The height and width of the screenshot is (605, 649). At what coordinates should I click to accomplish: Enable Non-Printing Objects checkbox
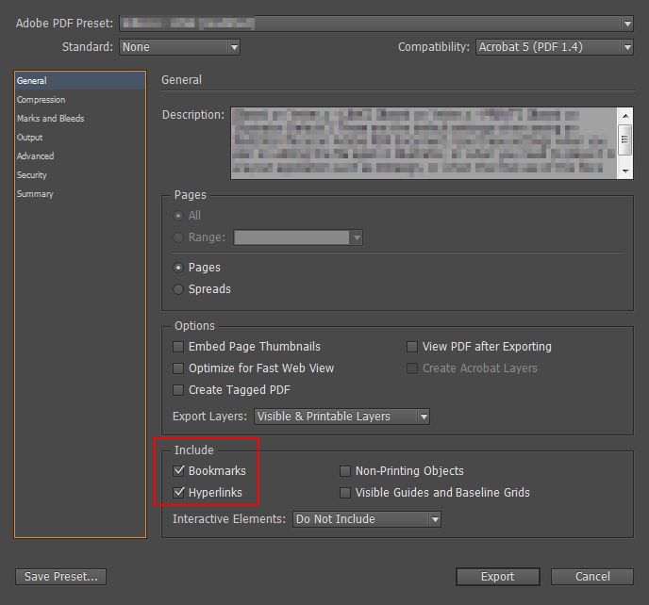345,470
